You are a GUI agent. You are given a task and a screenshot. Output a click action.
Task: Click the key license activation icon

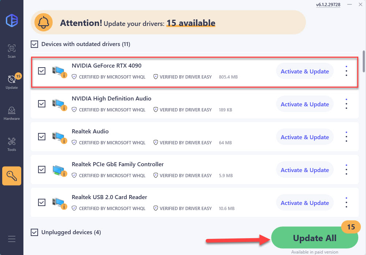(x=12, y=176)
